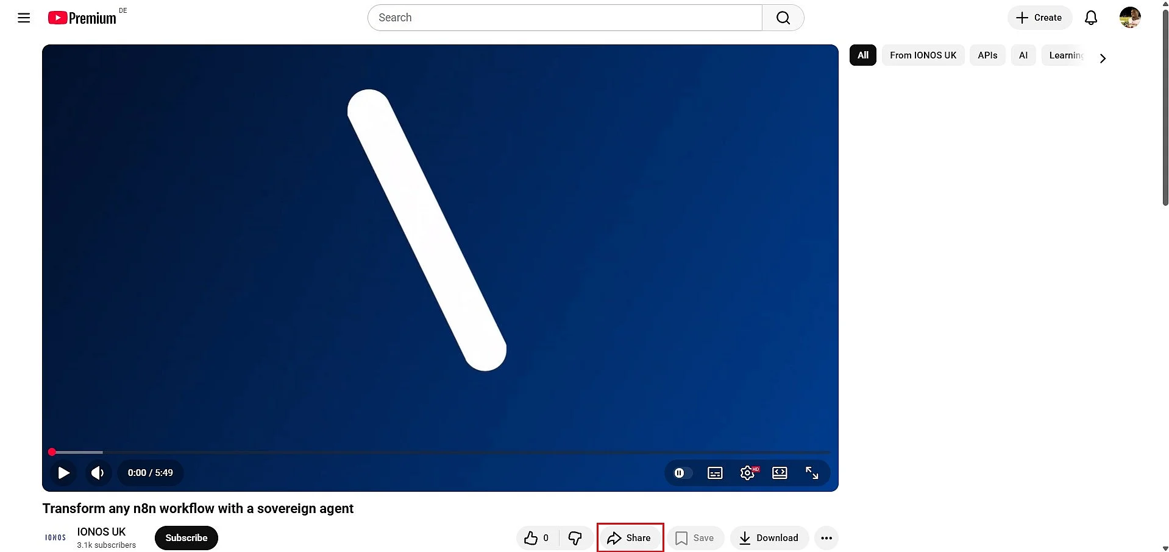Select the AI filter chip
This screenshot has height=552, width=1169.
coord(1023,55)
